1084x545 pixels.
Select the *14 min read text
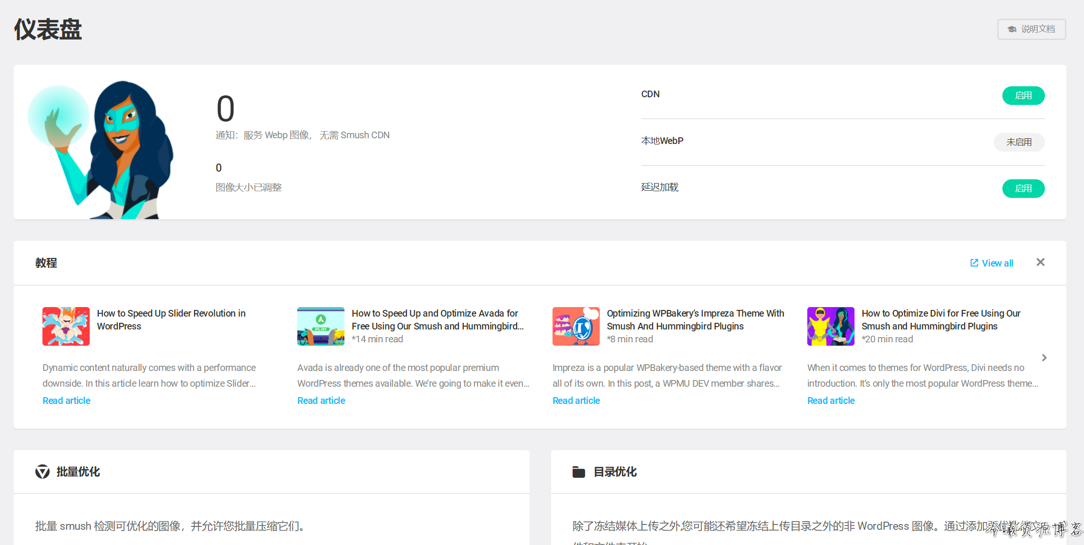click(377, 339)
